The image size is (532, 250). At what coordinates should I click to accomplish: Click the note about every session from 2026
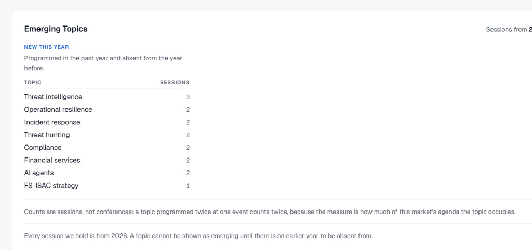pos(198,236)
